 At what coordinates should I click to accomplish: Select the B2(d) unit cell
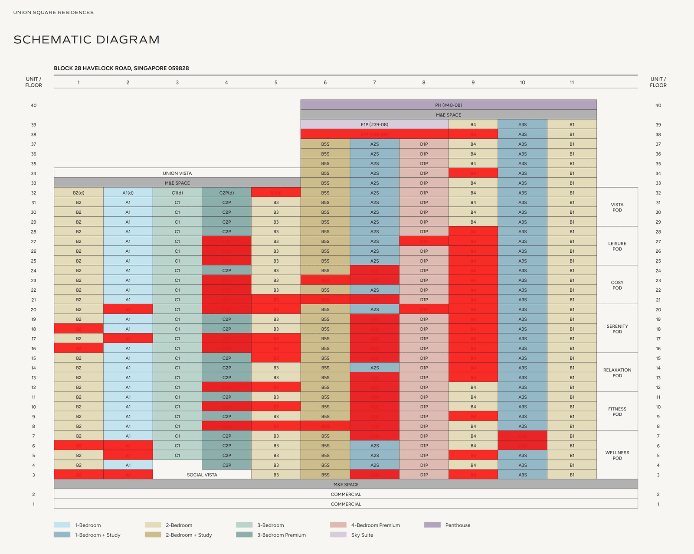point(79,192)
